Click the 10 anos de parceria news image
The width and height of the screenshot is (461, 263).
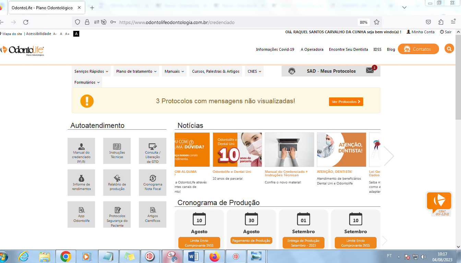click(x=237, y=150)
